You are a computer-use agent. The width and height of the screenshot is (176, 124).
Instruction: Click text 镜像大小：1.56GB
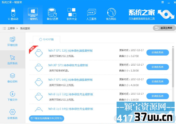(x=129, y=71)
